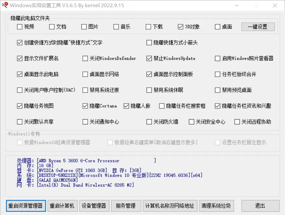Check the 音乐 folder checkbox
This screenshot has width=285, height=215.
pos(116,27)
